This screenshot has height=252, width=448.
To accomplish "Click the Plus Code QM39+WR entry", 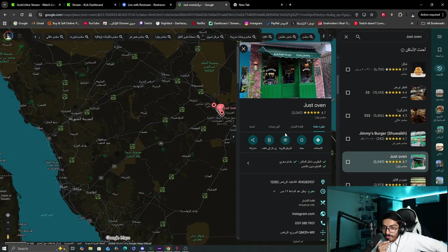I will click(x=297, y=232).
